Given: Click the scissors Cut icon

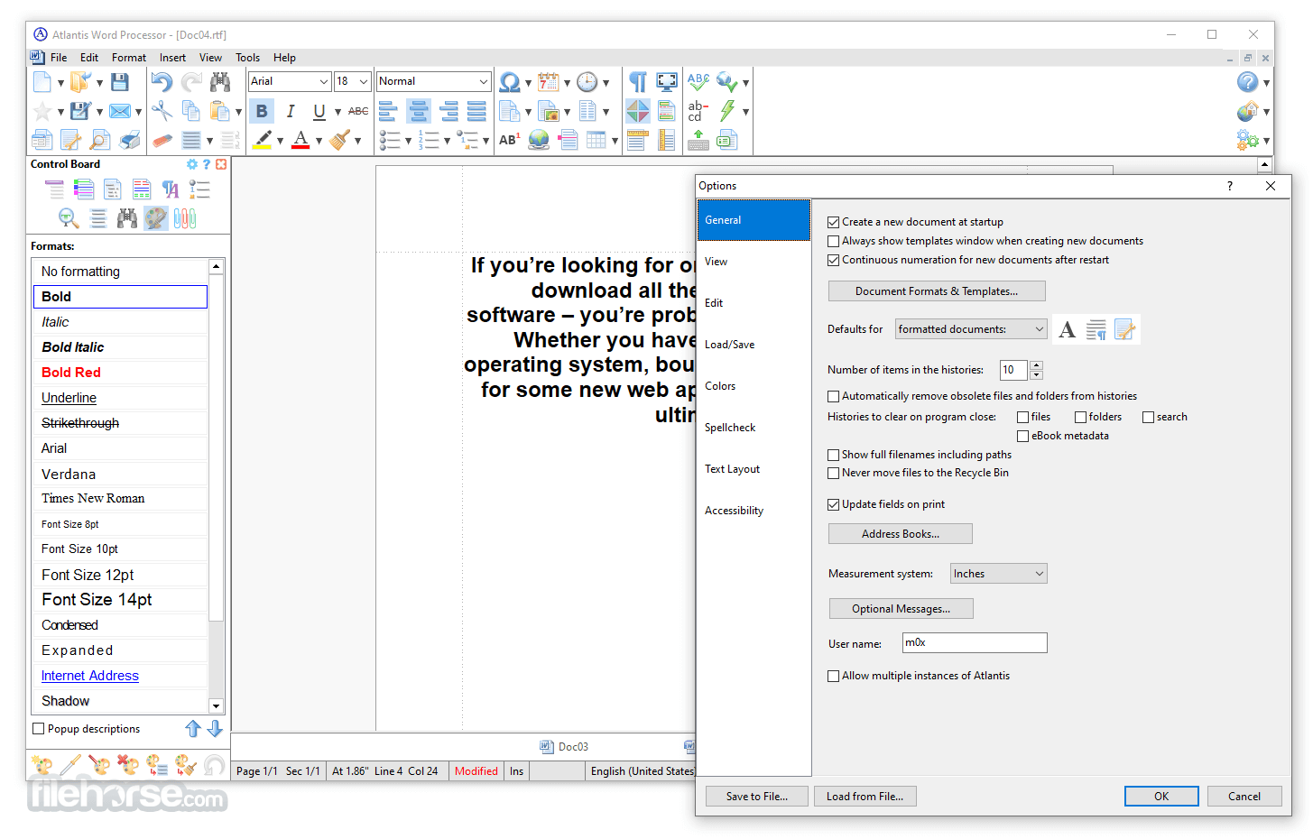Looking at the screenshot, I should pyautogui.click(x=162, y=111).
